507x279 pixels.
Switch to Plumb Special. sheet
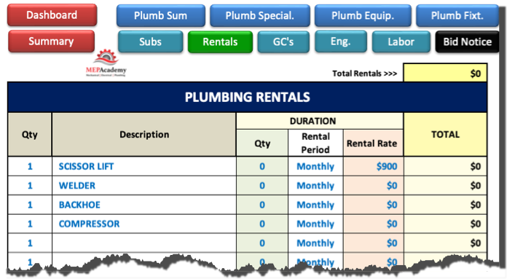[x=259, y=15]
